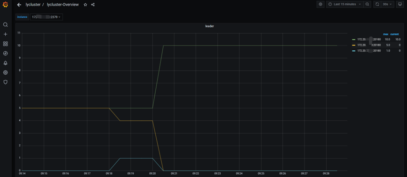Toggle the green legend series swatch

(x=353, y=39)
